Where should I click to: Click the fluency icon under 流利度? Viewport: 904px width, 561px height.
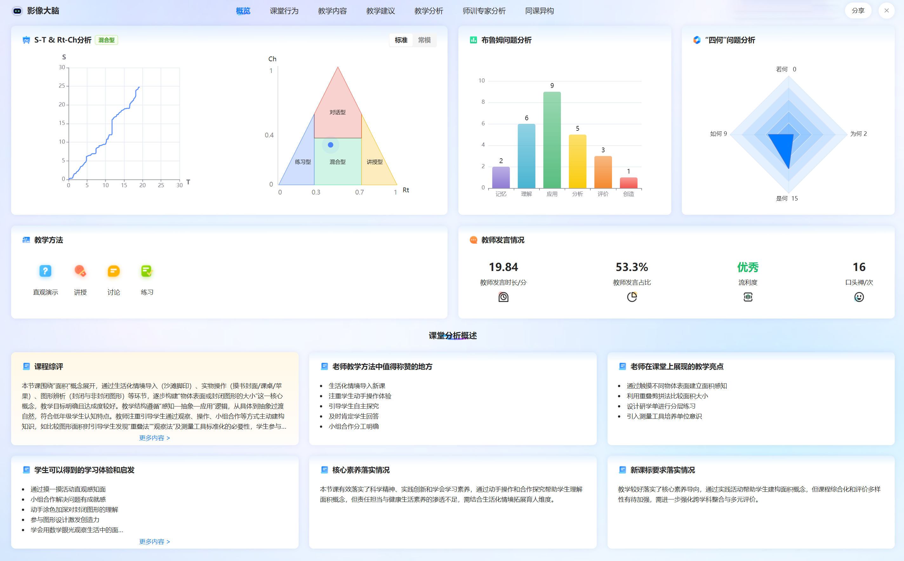(x=748, y=297)
